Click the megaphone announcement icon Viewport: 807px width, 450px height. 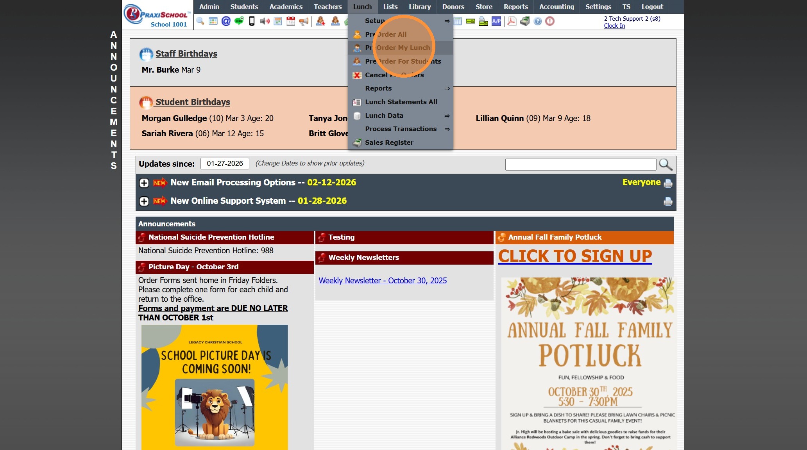coord(304,21)
